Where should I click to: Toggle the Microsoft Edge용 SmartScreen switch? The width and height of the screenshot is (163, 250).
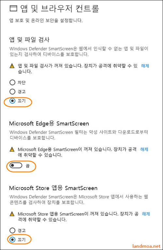pos(16,165)
